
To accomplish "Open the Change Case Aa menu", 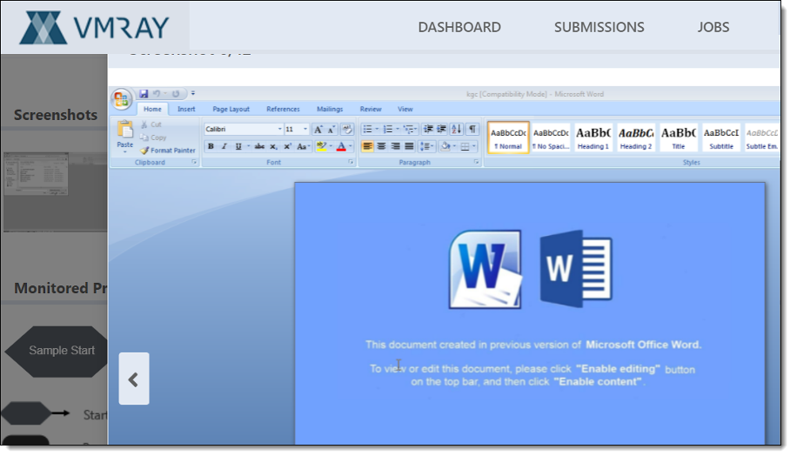I will pos(302,146).
